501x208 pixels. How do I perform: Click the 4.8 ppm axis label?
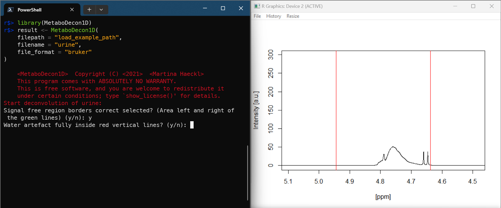380,181
